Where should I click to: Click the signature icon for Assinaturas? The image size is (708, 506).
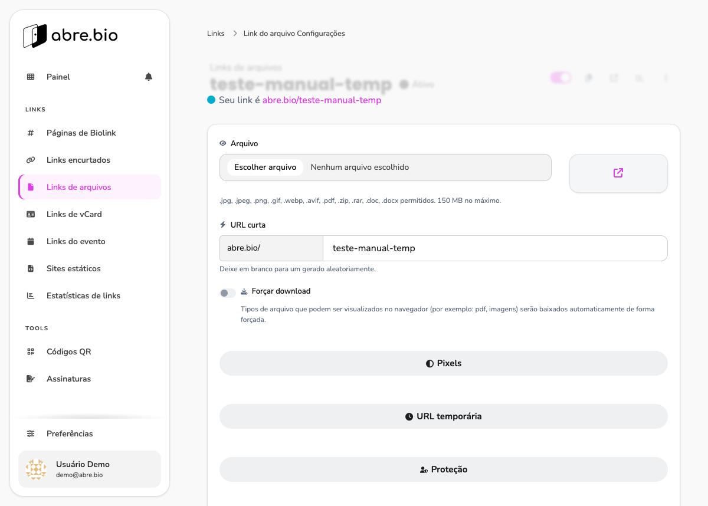[x=31, y=379]
